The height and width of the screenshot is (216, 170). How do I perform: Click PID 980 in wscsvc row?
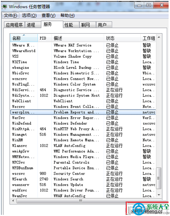point(43,174)
